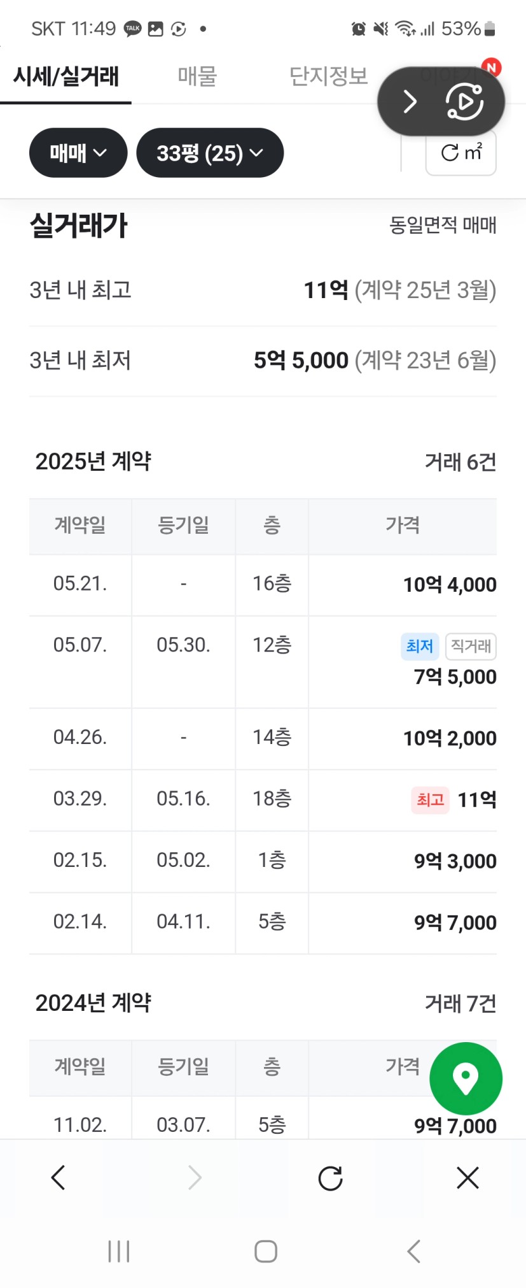Tap the green map location pin button
The width and height of the screenshot is (526, 1288).
coord(466,1078)
